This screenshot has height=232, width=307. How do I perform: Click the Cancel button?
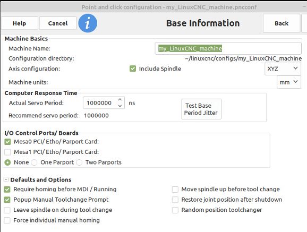[x=58, y=23]
